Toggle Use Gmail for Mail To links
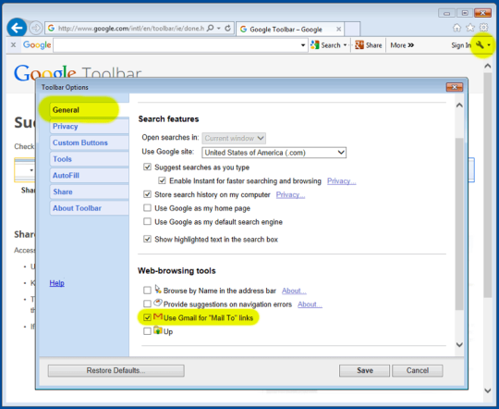This screenshot has width=499, height=409. point(147,317)
